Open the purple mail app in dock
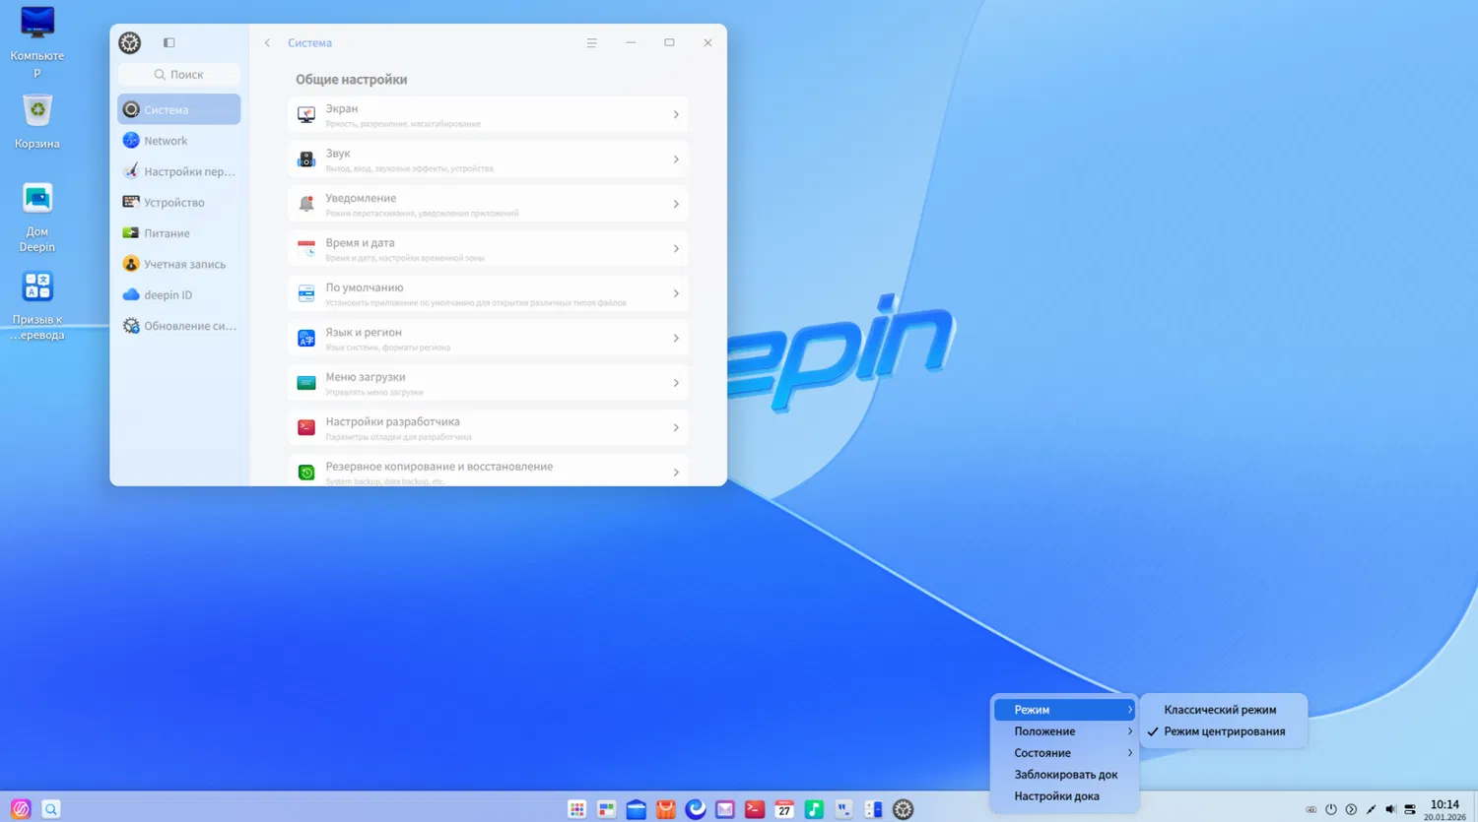Image resolution: width=1478 pixels, height=822 pixels. pos(725,809)
